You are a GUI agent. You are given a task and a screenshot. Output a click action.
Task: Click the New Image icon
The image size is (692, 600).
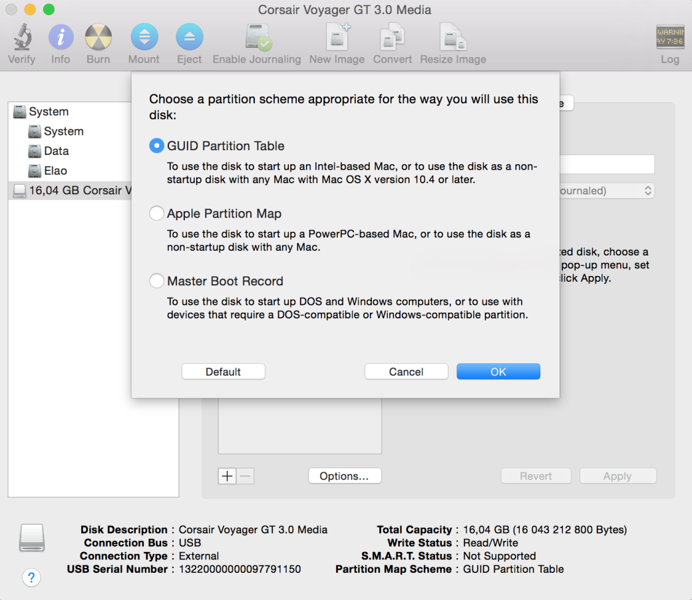pos(337,37)
